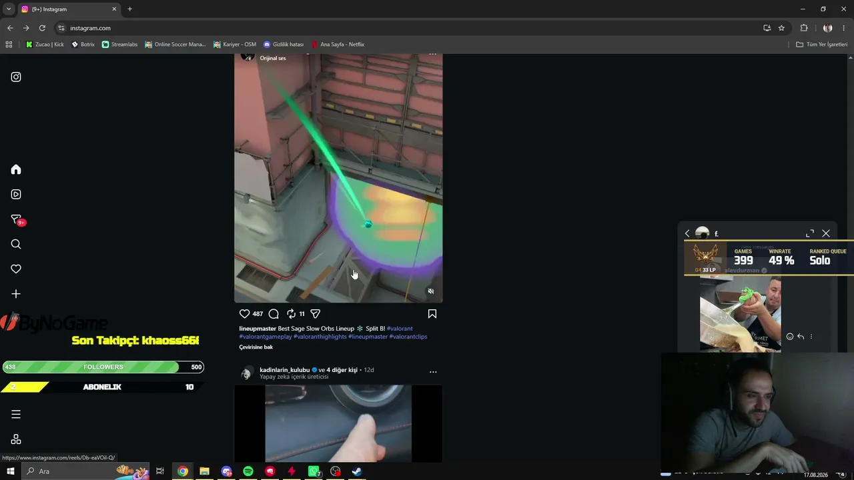This screenshot has height=480, width=854.
Task: Open Steam from the taskbar
Action: point(357,471)
